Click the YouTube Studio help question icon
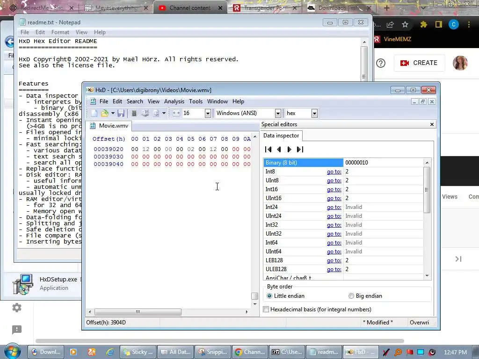This screenshot has width=479, height=359. click(381, 63)
